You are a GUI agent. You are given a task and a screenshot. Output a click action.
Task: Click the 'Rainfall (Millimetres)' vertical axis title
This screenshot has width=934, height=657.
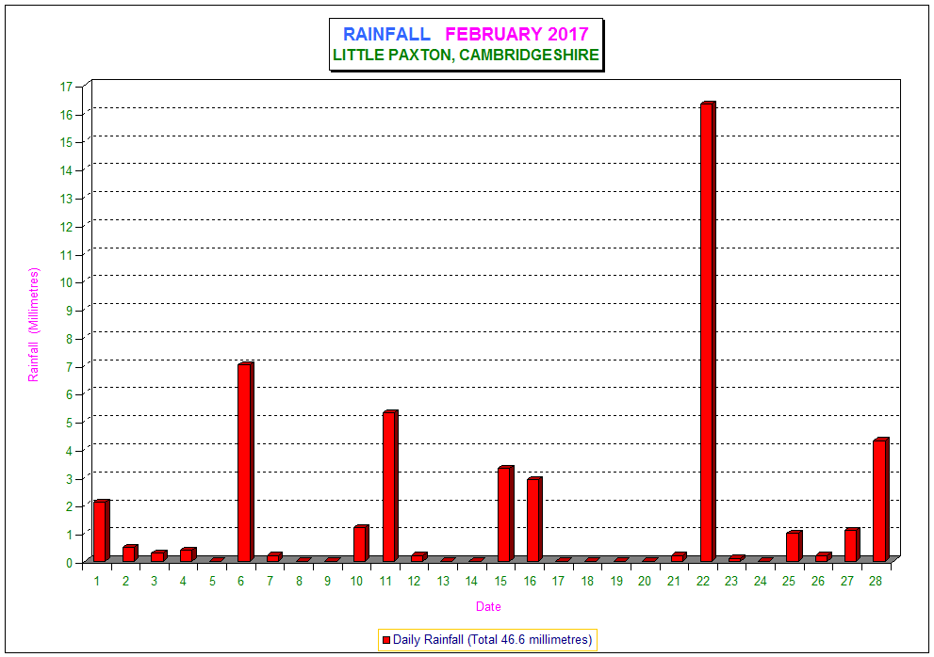coord(33,325)
